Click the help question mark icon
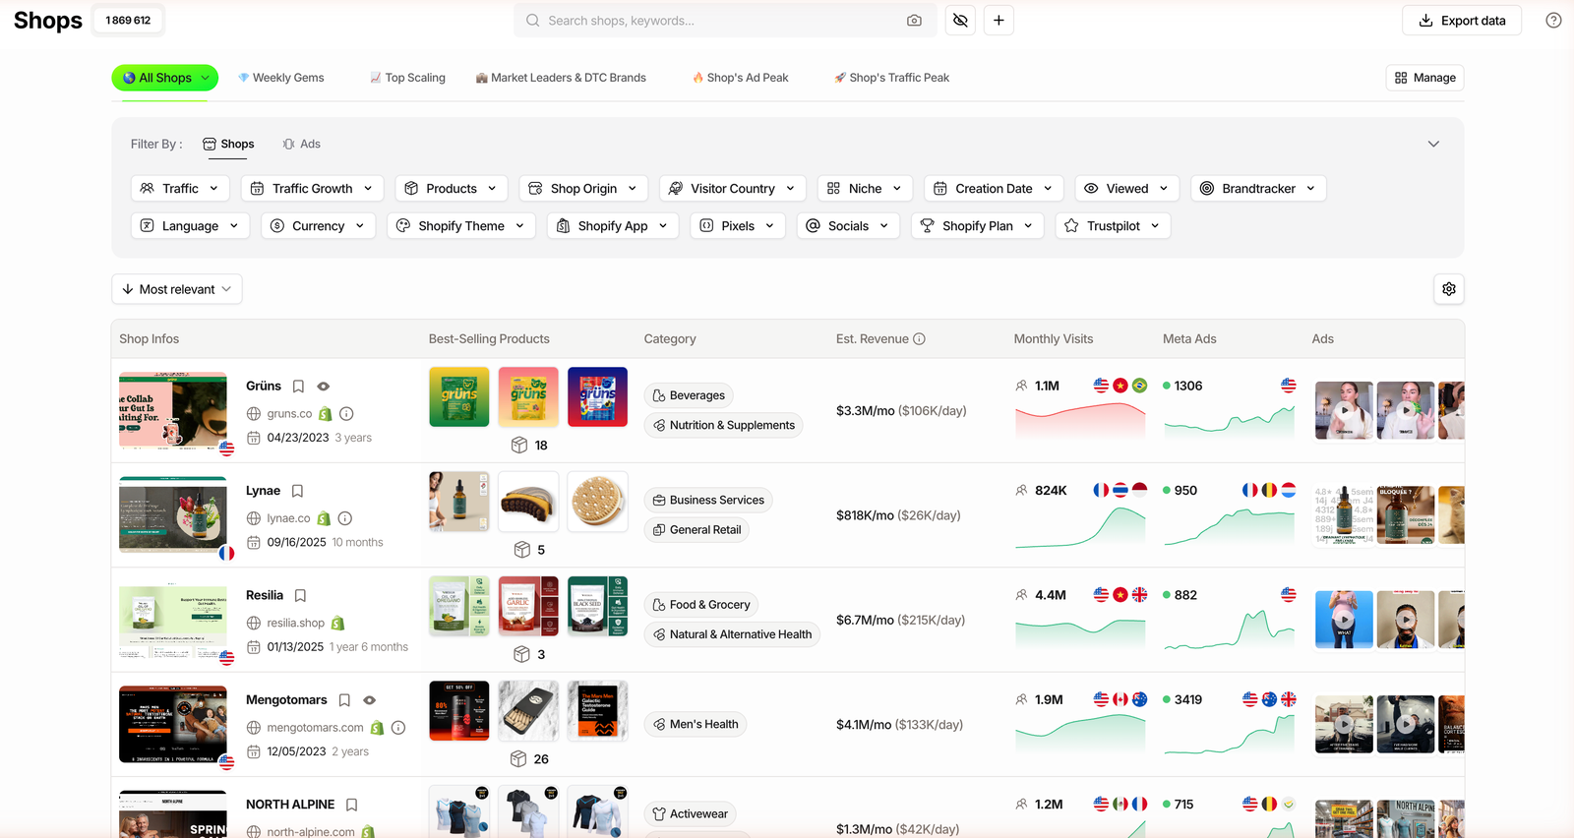The image size is (1574, 838). point(1553,21)
